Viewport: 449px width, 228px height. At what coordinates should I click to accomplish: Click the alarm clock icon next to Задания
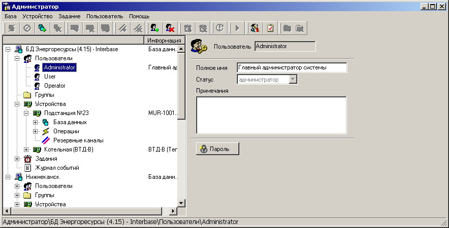tap(27, 159)
